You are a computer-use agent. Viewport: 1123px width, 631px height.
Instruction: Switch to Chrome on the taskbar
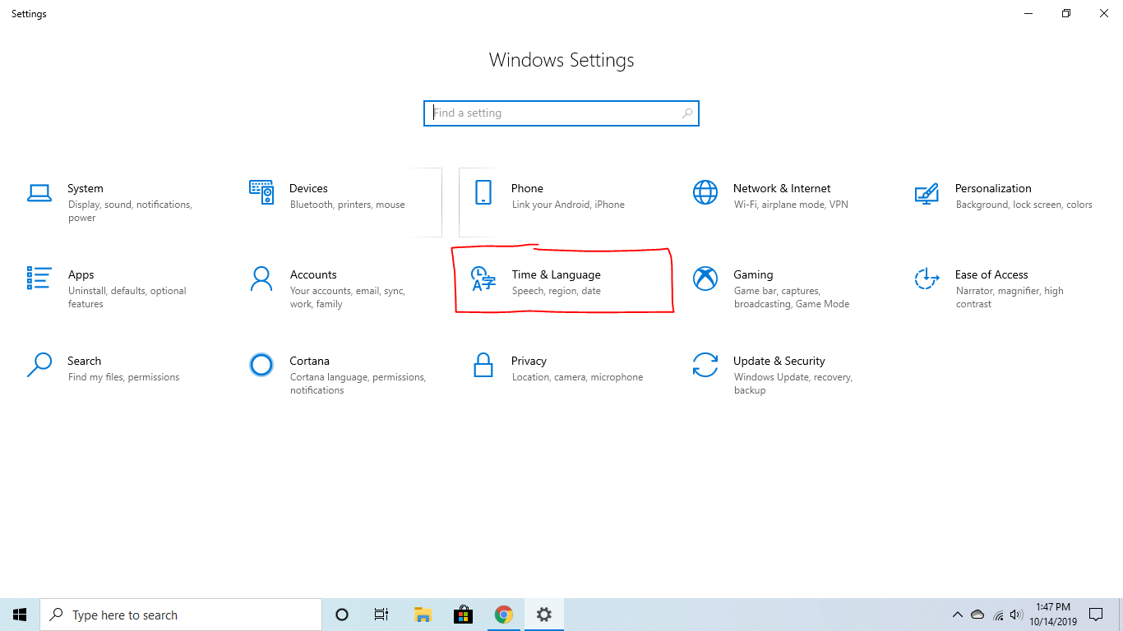point(503,615)
